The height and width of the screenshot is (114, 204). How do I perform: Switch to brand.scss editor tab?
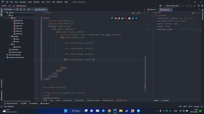click(x=165, y=9)
